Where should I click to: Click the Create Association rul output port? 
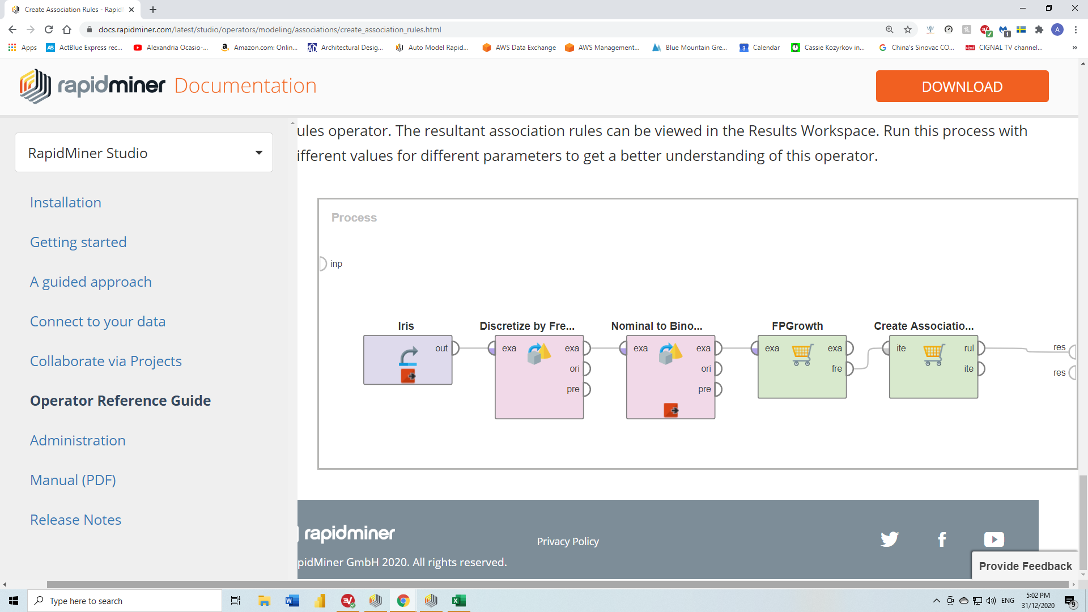coord(980,348)
